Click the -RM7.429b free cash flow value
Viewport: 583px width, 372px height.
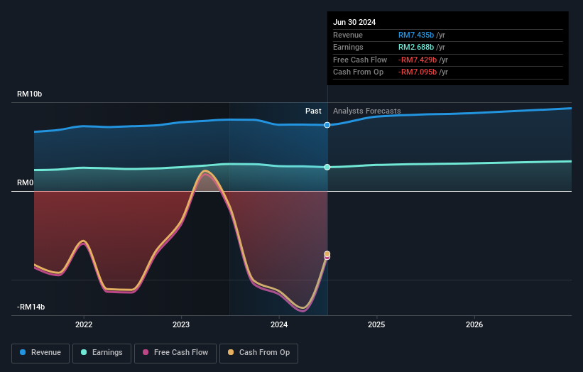418,60
